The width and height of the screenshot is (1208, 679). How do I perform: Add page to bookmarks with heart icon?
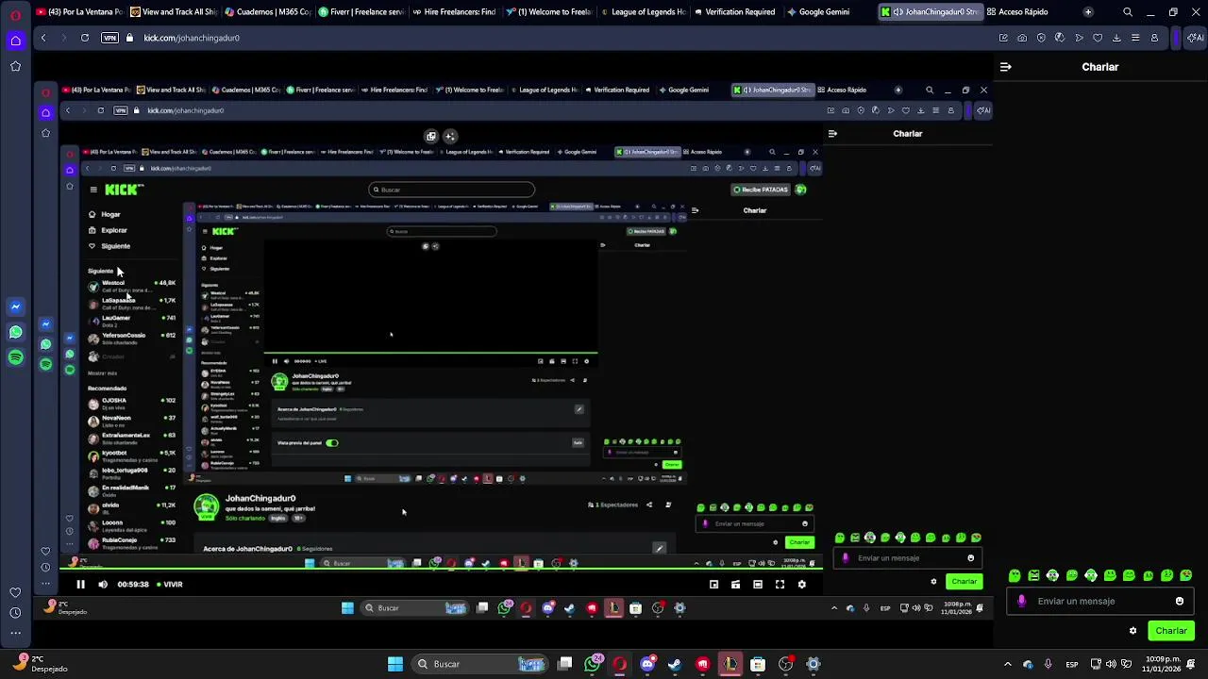tap(1098, 38)
